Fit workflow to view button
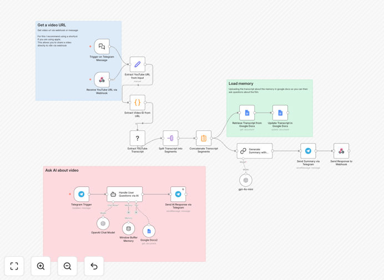This screenshot has height=280, width=384. pyautogui.click(x=14, y=266)
